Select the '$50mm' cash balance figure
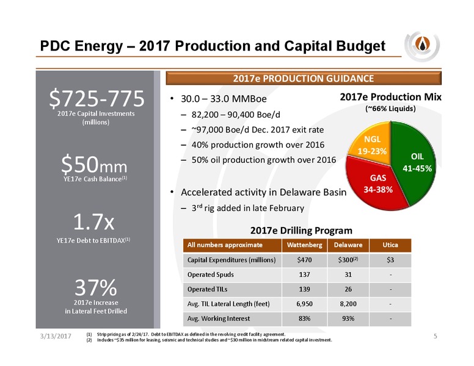 (94, 164)
